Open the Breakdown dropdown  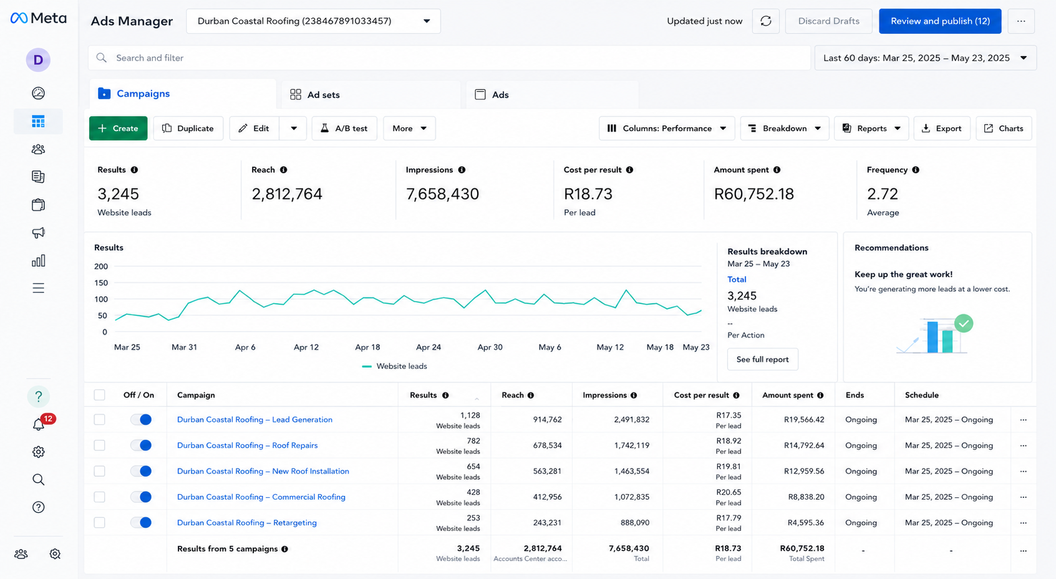coord(785,128)
